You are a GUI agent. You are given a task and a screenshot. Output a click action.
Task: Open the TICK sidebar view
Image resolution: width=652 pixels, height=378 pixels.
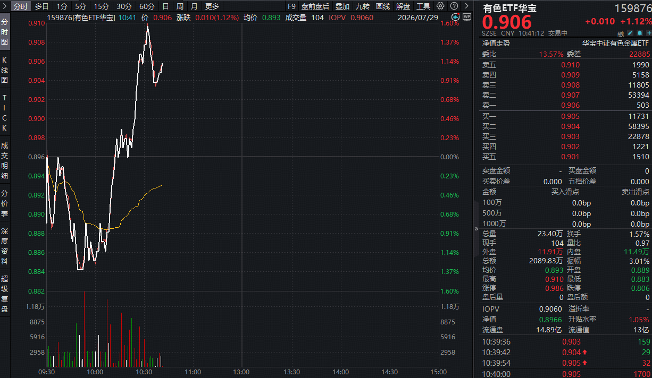[5, 113]
